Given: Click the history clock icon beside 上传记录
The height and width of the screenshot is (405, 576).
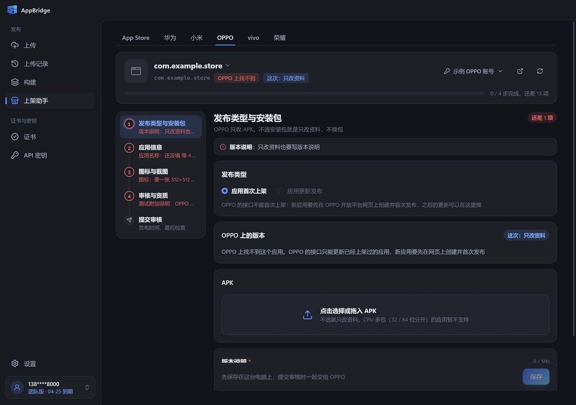Looking at the screenshot, I should click(15, 64).
